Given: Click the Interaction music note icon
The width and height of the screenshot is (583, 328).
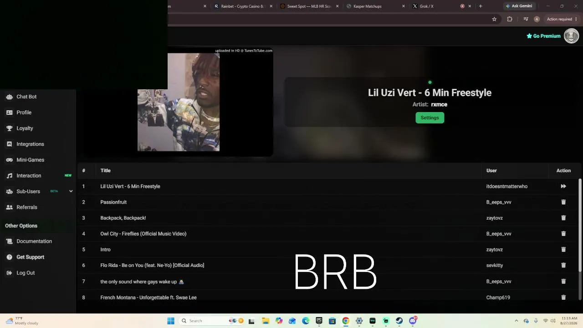Looking at the screenshot, I should 9,176.
